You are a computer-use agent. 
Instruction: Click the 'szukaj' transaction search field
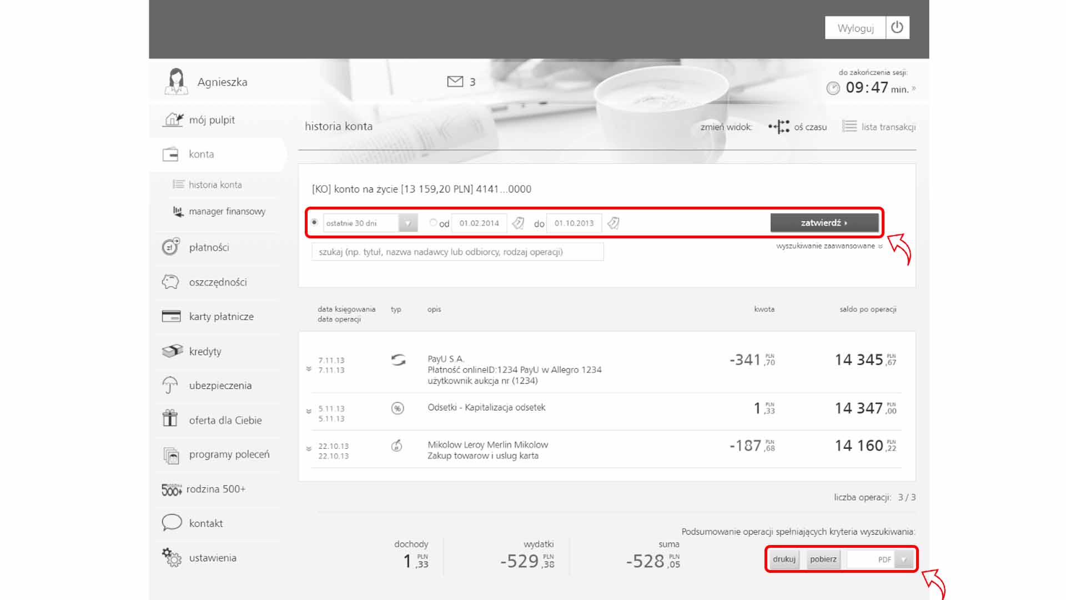coord(457,252)
